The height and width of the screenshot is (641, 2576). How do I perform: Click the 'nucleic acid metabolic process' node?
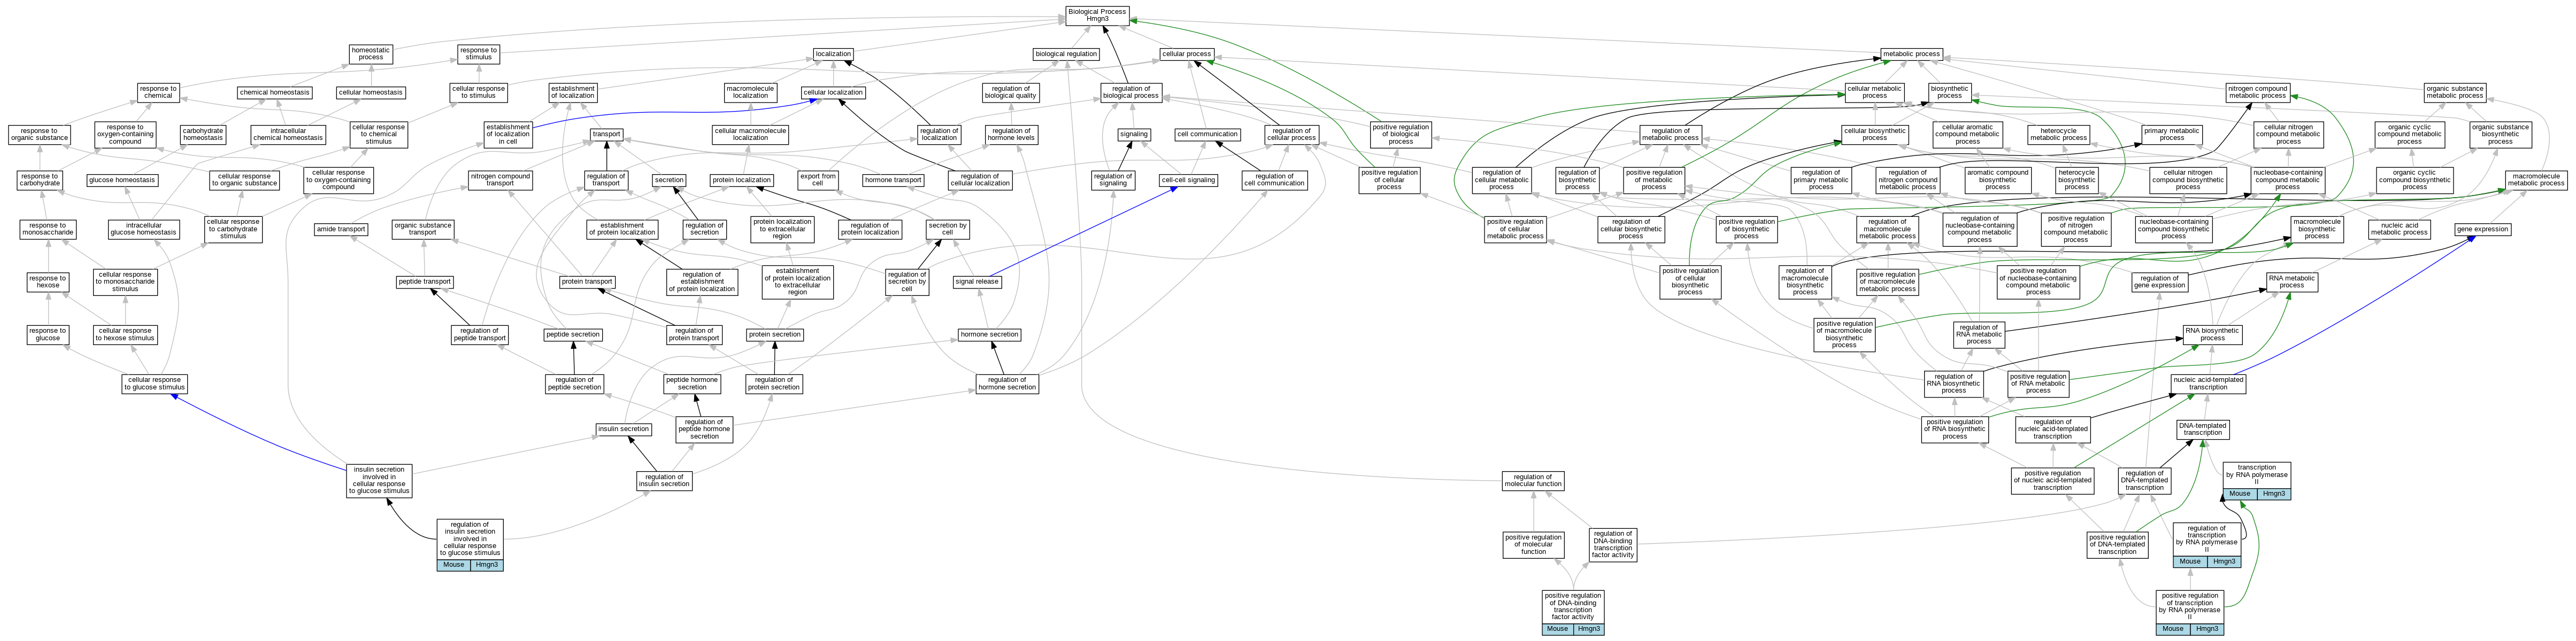point(2399,229)
